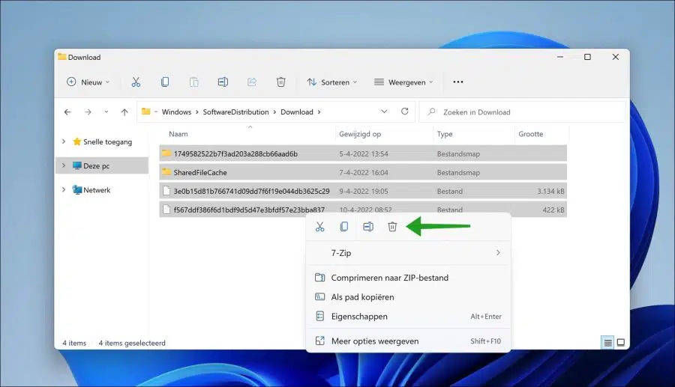Click the date 7-4-2022 16:04
Screen dimensions: 675x387
[x=364, y=173]
